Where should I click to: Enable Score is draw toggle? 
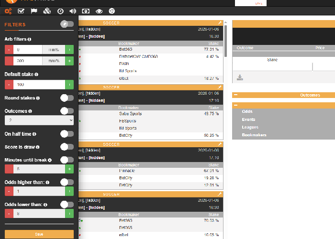[x=67, y=147]
